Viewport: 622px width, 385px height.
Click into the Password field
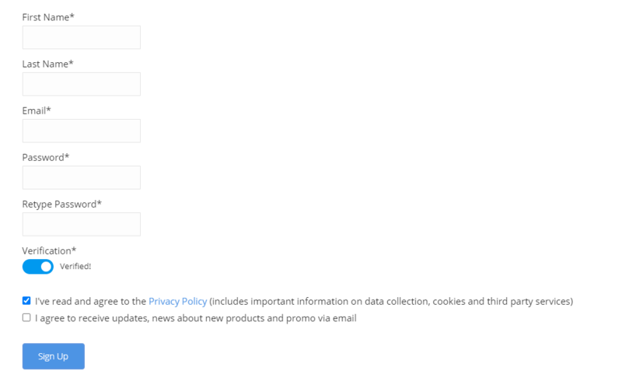(82, 177)
